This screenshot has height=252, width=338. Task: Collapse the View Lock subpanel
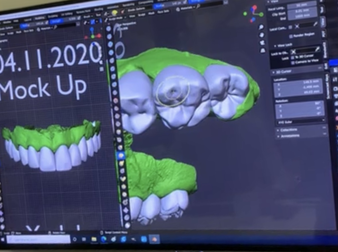point(275,46)
